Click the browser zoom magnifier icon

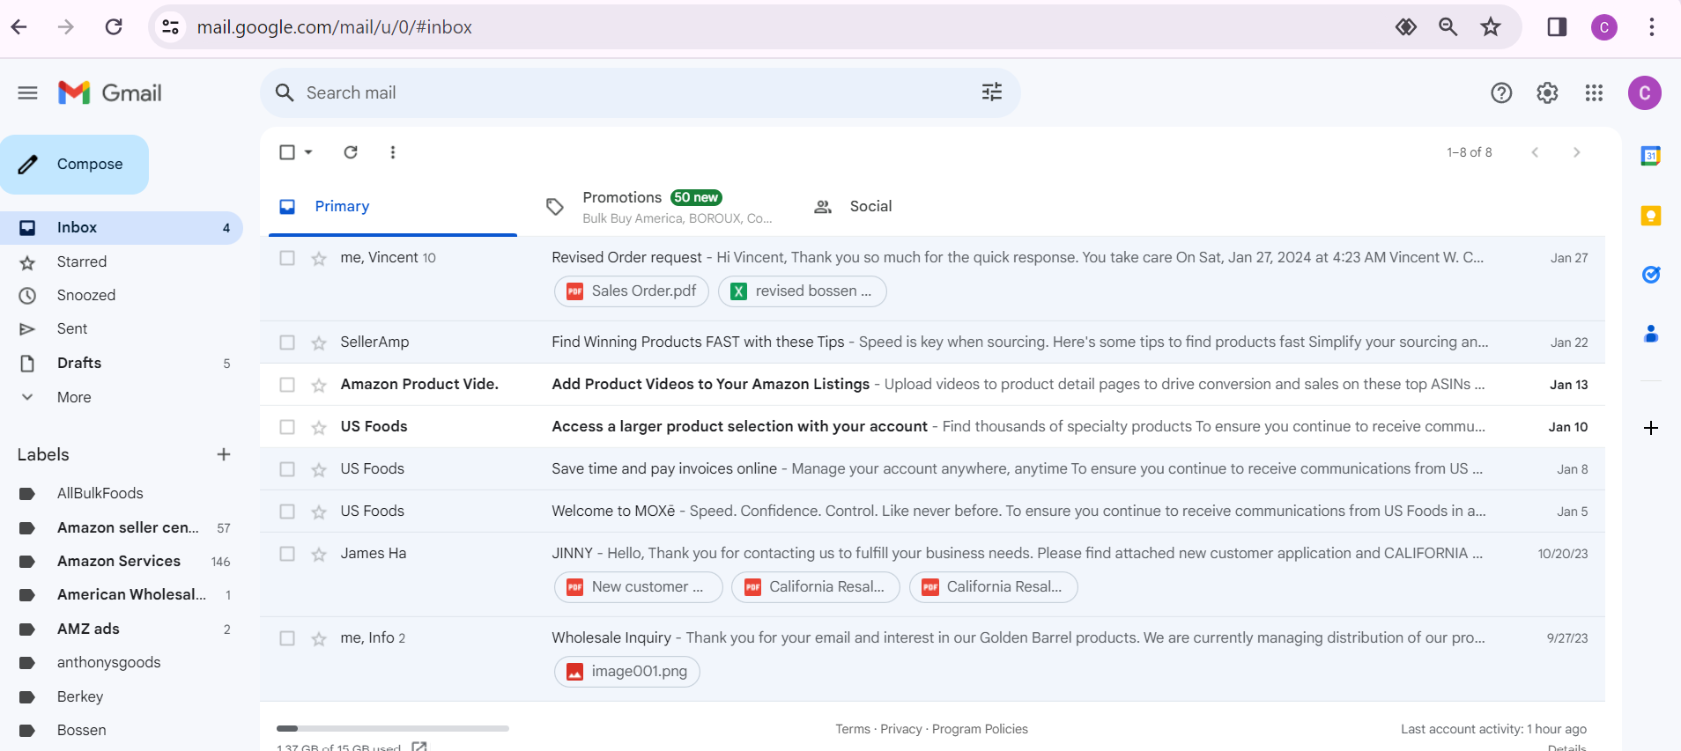pos(1448,27)
